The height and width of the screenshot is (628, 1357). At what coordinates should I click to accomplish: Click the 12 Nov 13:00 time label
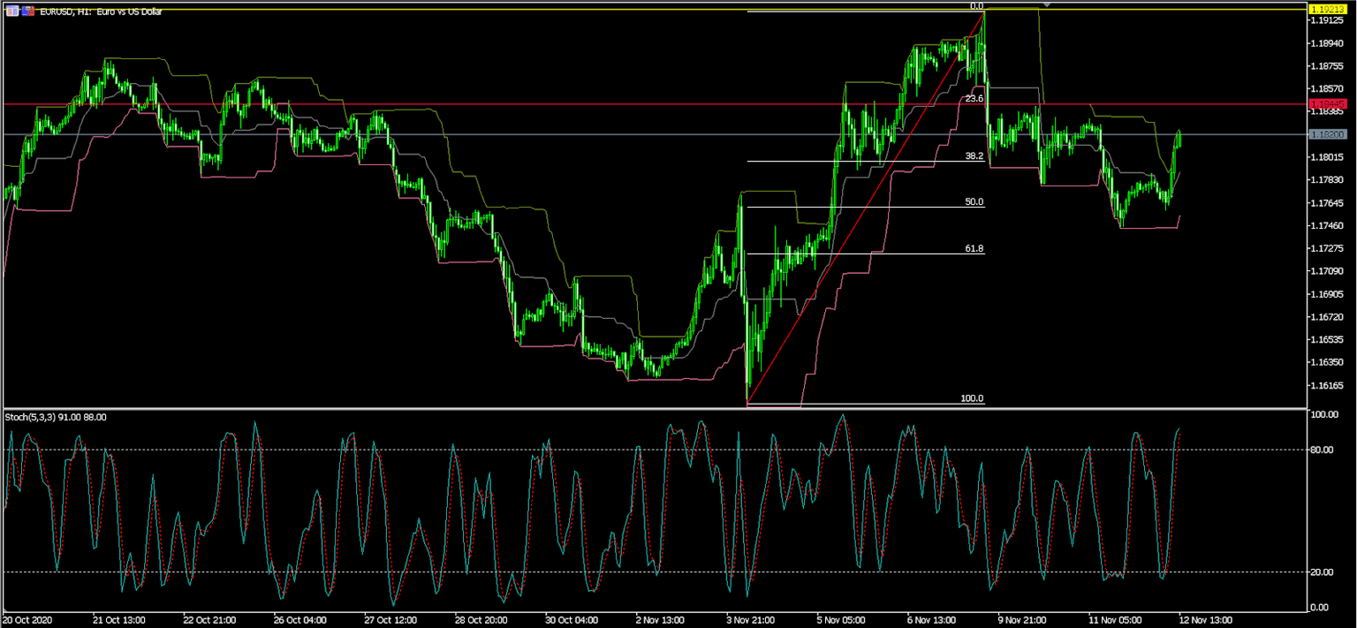pos(1204,619)
